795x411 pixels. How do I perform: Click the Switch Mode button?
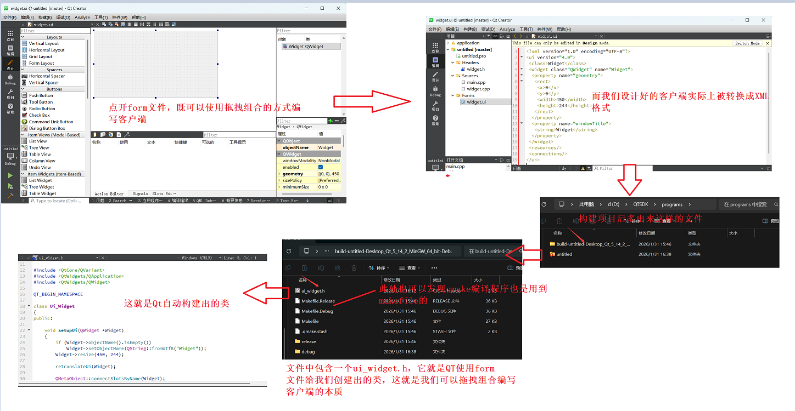[x=747, y=43]
